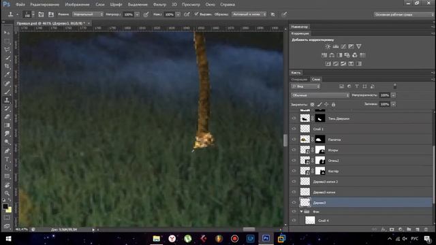
Task: Click the background color swatch
Action: click(x=9, y=210)
